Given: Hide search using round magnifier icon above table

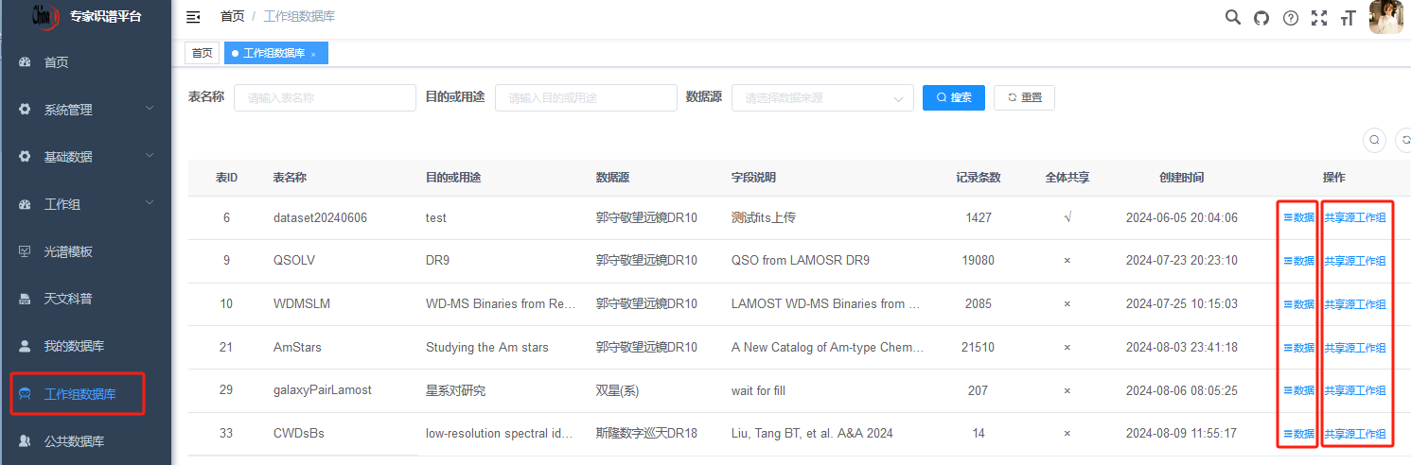Looking at the screenshot, I should point(1375,140).
